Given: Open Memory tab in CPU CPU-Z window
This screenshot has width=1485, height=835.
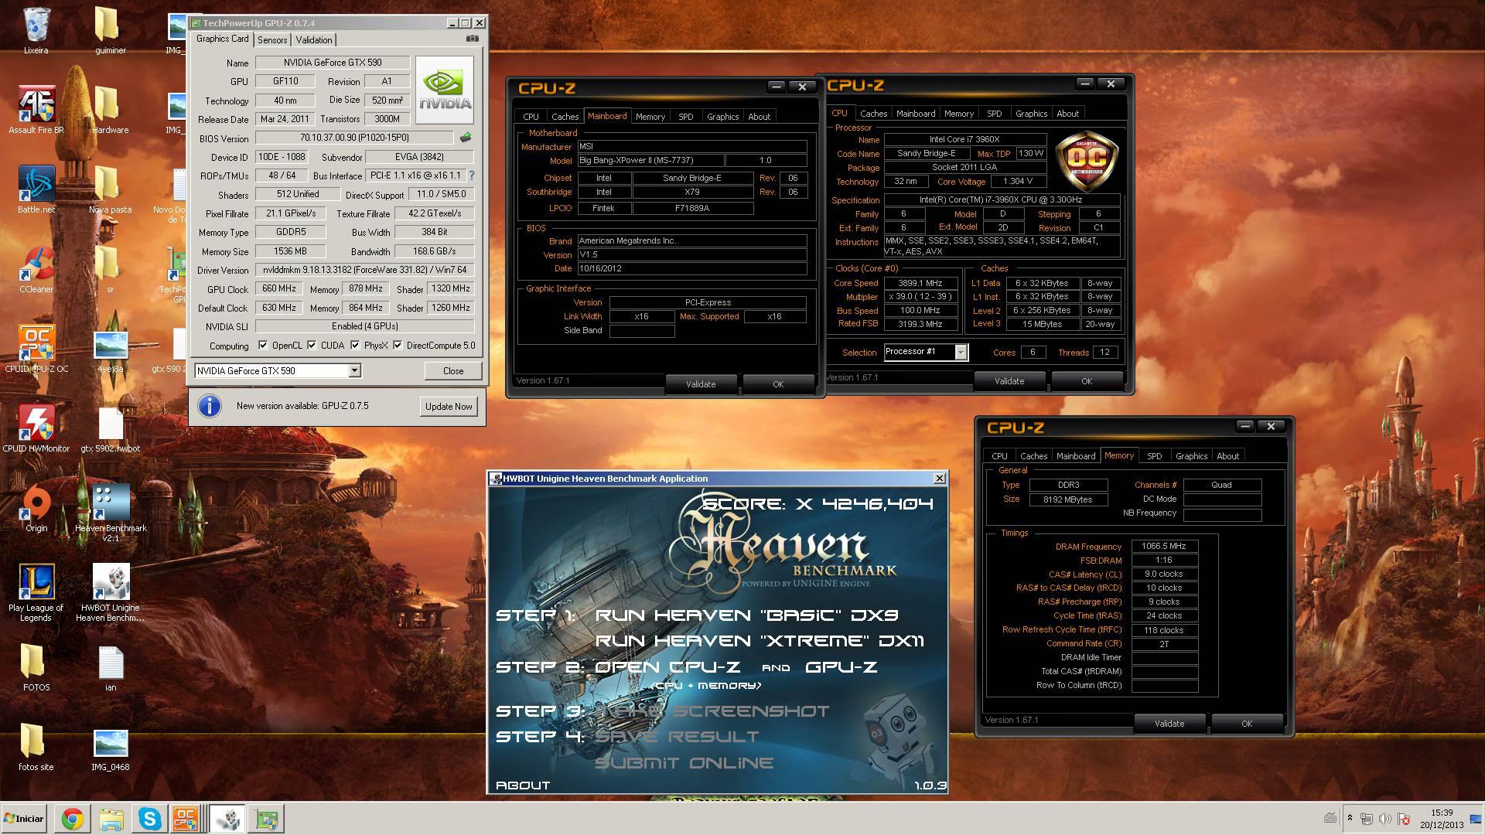Looking at the screenshot, I should click(x=958, y=114).
